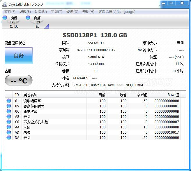Image resolution: width=191 pixels, height=171 pixels.
Task: Click the 最差 column header
Action: tap(118, 95)
